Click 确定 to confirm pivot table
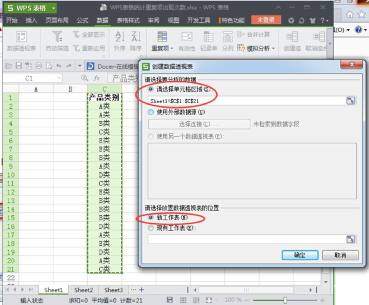Viewport: 369px width, 305px height. (x=300, y=255)
